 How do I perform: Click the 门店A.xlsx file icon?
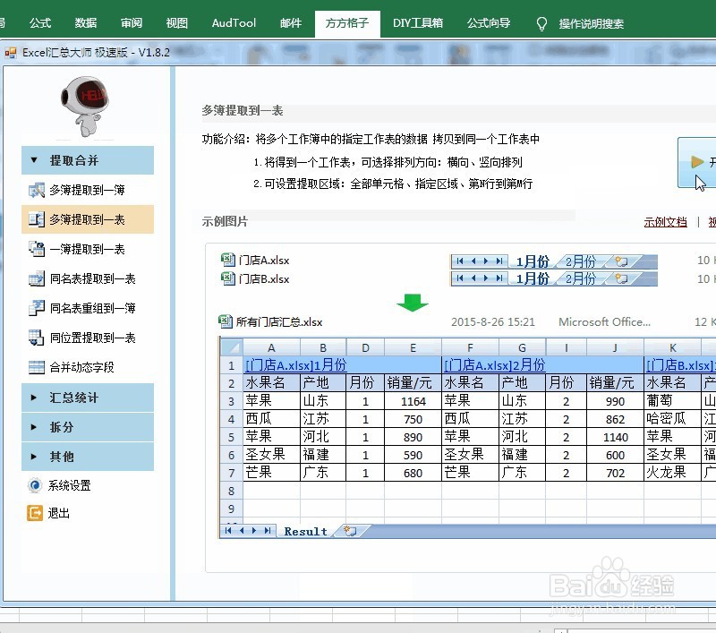228,260
